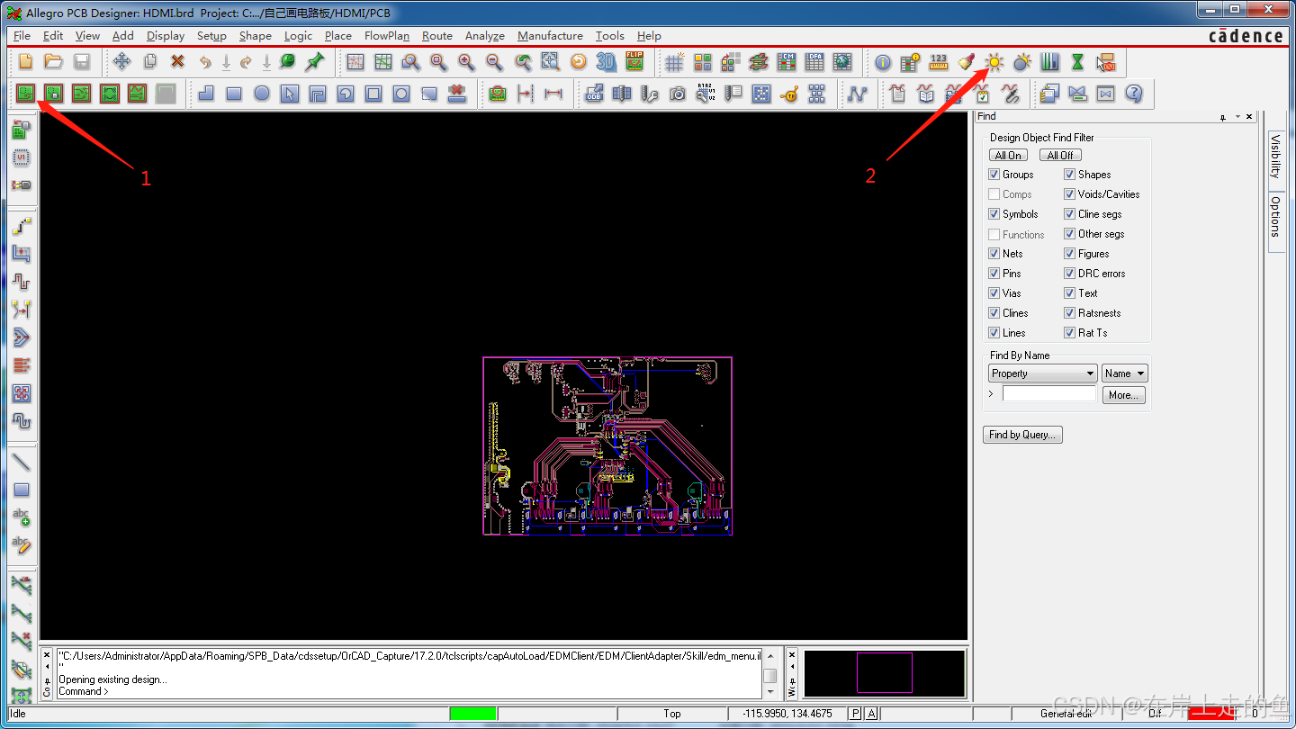Click the green pushpin Fix icon
This screenshot has height=729, width=1296.
pos(314,62)
